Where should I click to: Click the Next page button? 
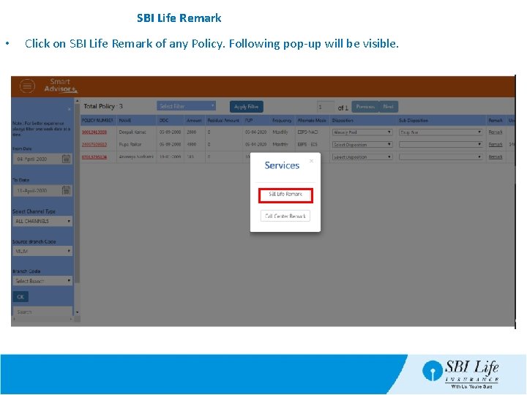[388, 107]
